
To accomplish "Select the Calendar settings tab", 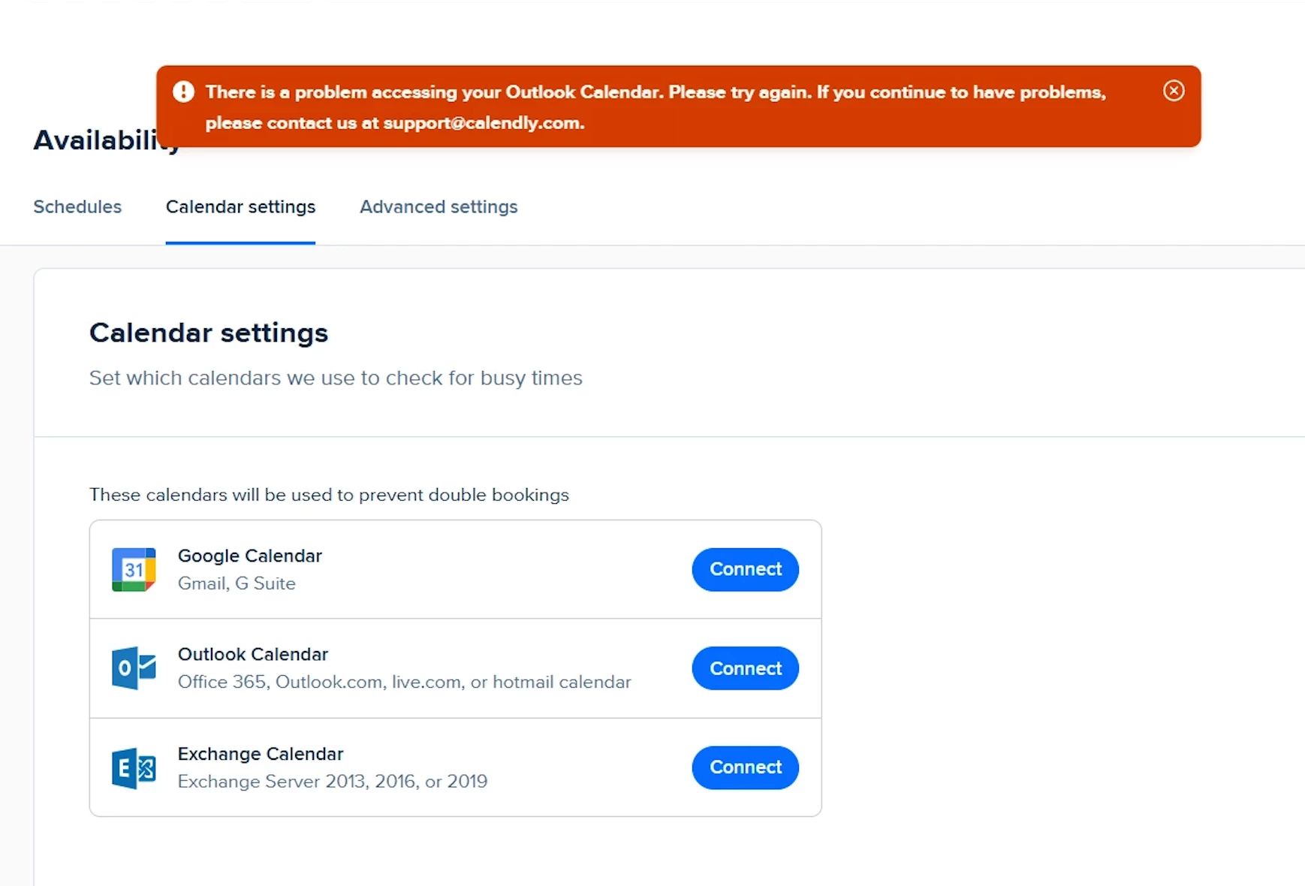I will click(x=240, y=206).
